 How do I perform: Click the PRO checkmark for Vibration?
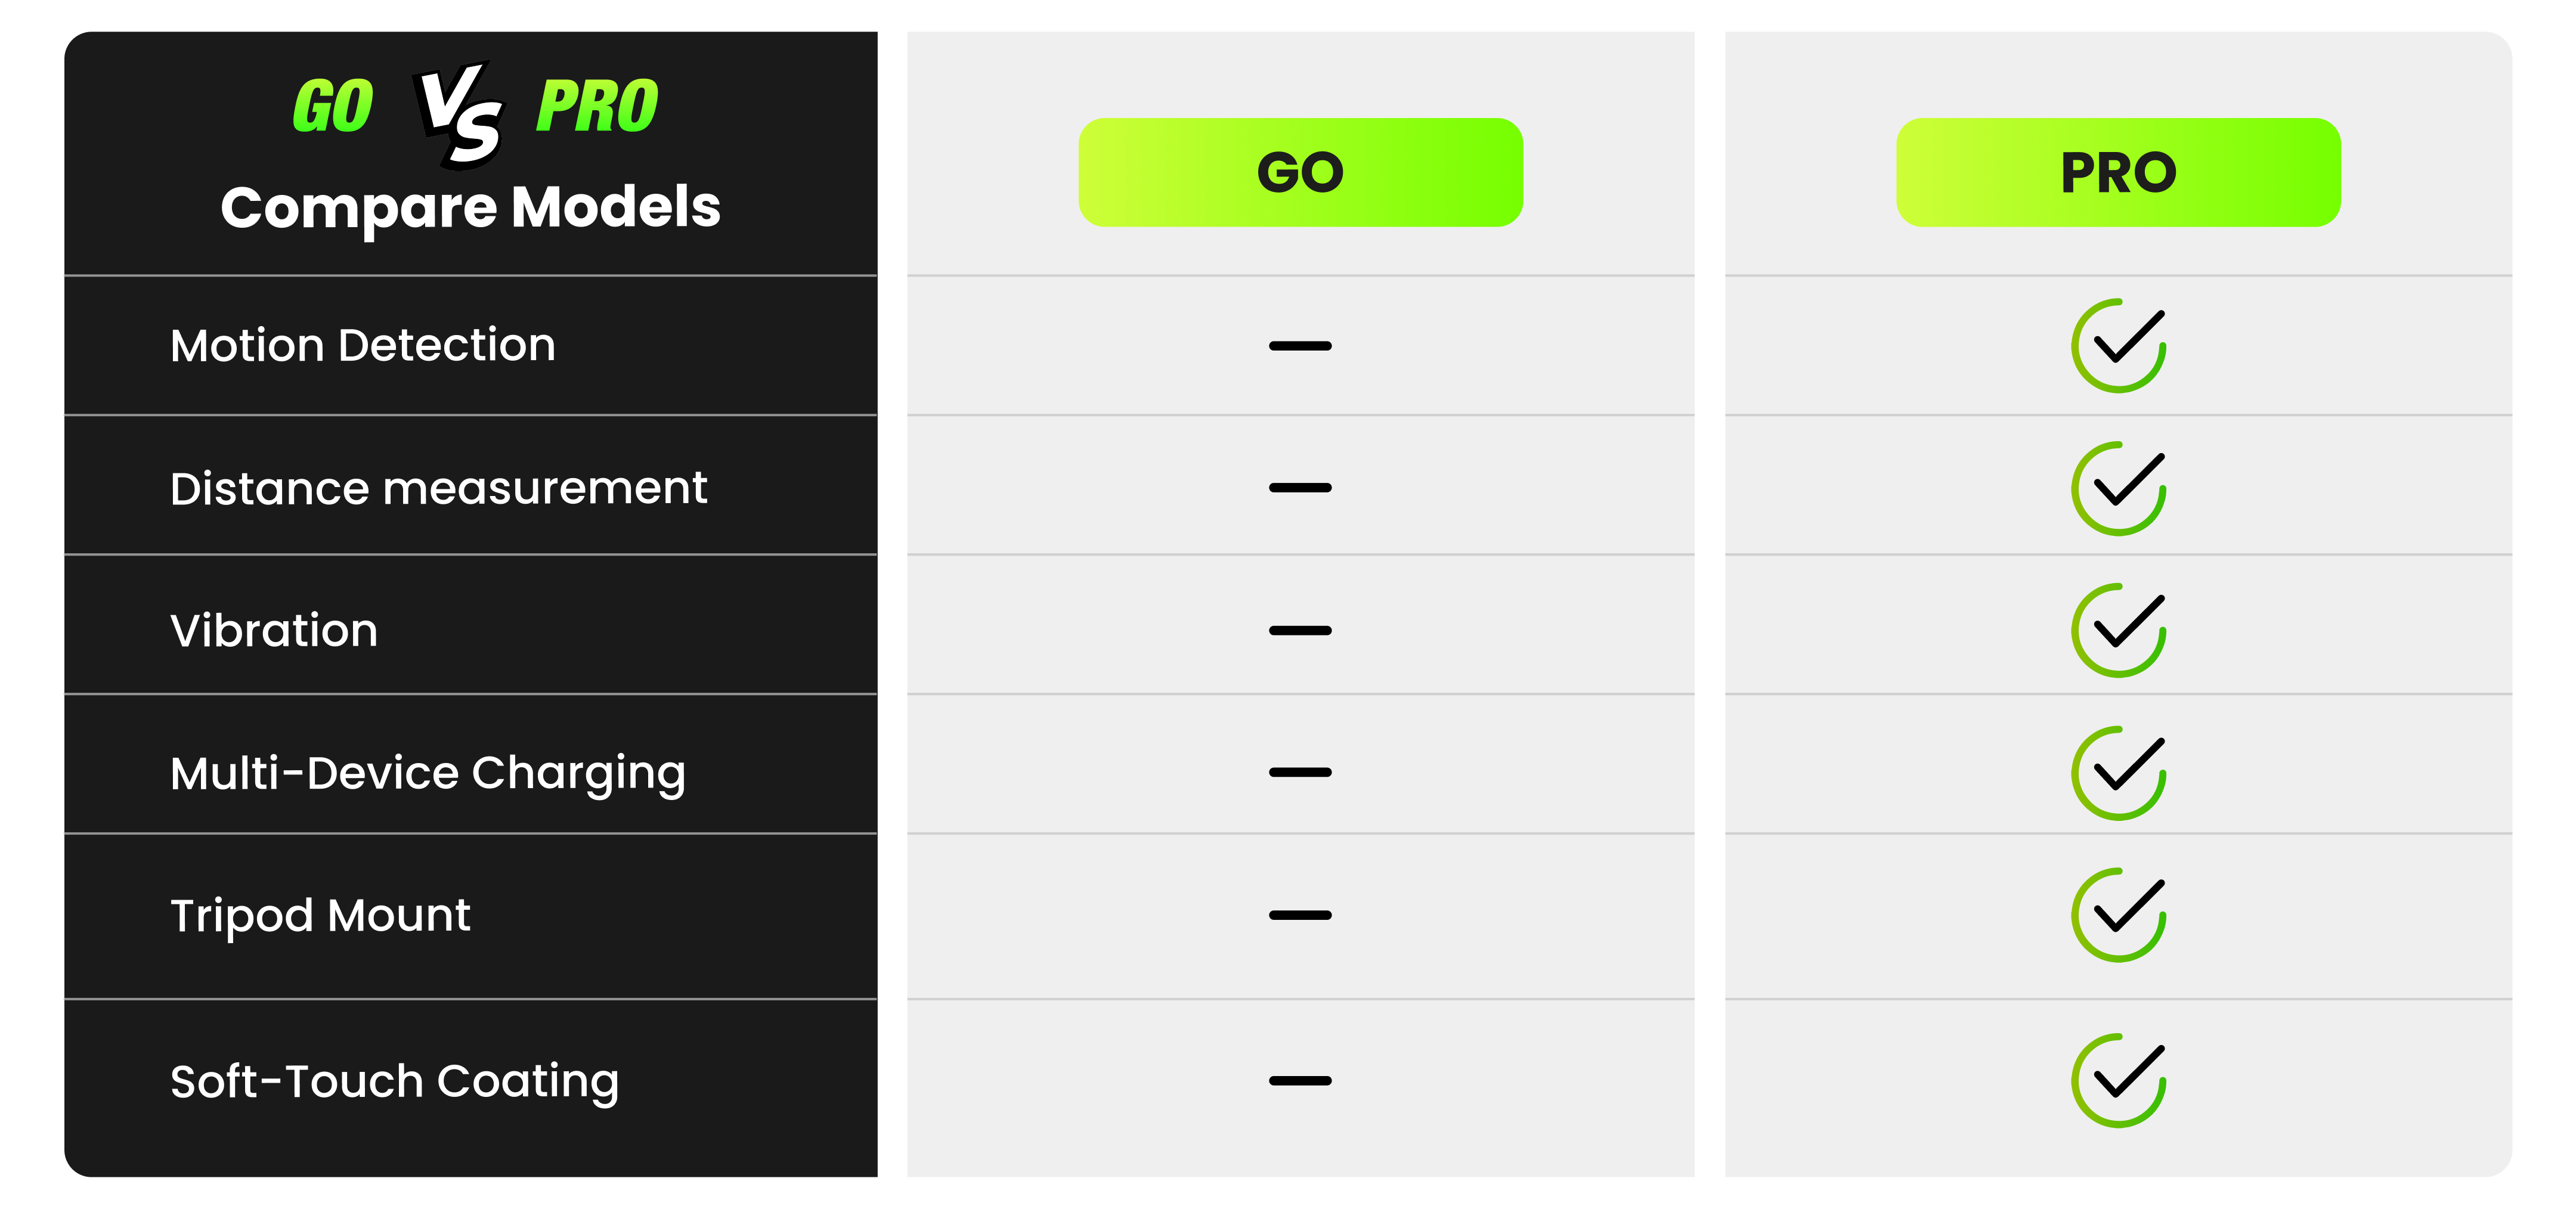[2118, 630]
